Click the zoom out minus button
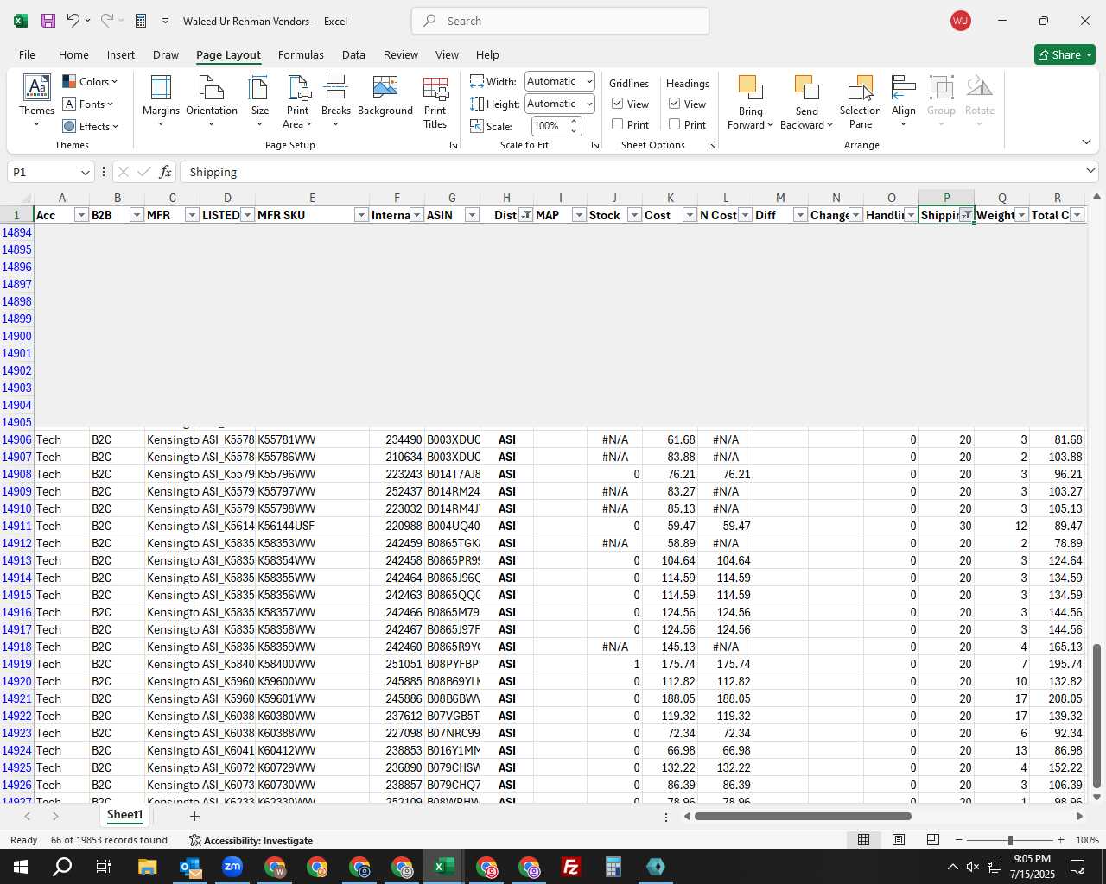The width and height of the screenshot is (1106, 884). tap(958, 840)
